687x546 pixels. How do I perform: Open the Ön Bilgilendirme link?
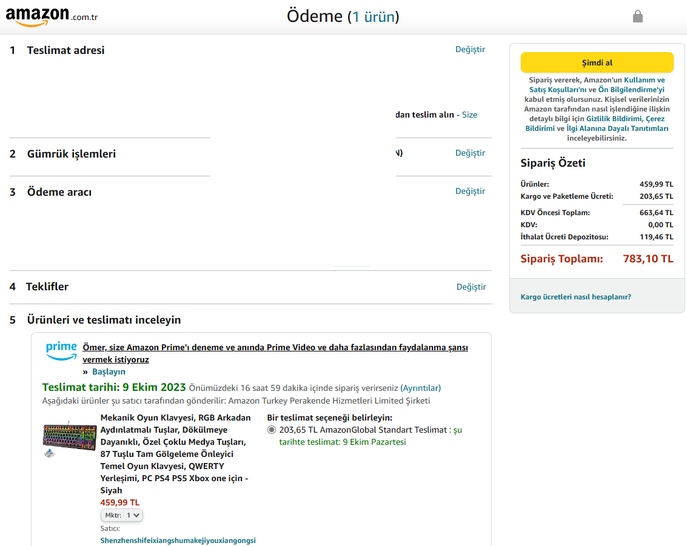click(x=631, y=90)
